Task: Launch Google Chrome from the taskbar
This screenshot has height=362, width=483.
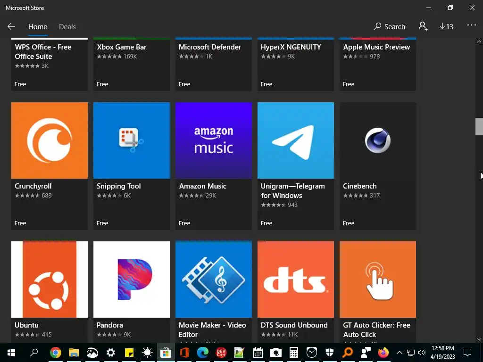Action: (56, 353)
